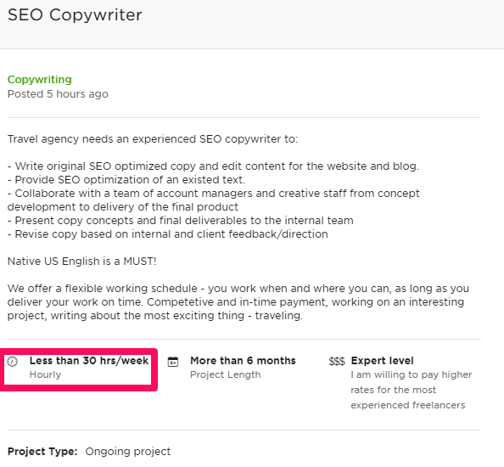
Task: Click the Ongoing project value
Action: (128, 452)
